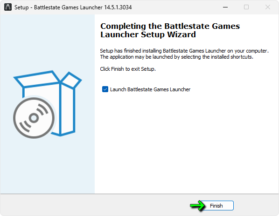The height and width of the screenshot is (216, 279).
Task: Click the "Click Finish to exit Setup." text
Action: [128, 69]
